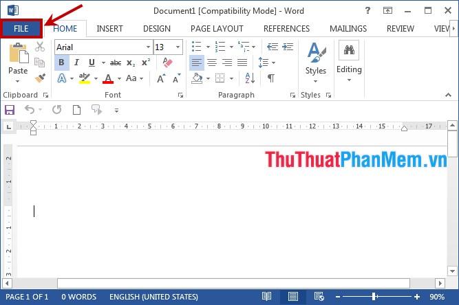Click the Copy icon in Clipboard

click(39, 63)
